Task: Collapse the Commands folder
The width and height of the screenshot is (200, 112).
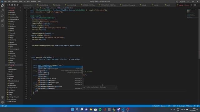Action: tap(12, 8)
